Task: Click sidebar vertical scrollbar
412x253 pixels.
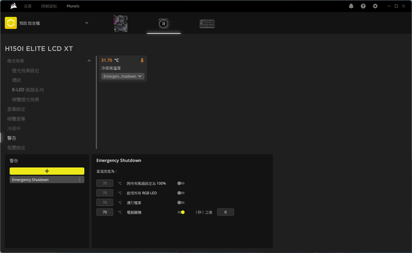Action: (x=97, y=102)
